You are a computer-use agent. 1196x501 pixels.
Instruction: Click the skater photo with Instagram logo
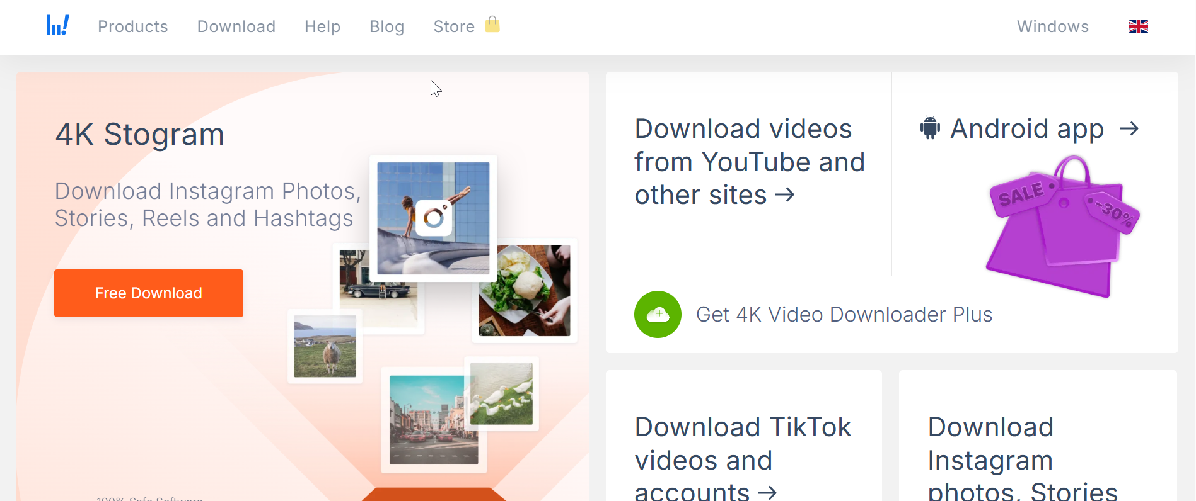click(x=433, y=218)
